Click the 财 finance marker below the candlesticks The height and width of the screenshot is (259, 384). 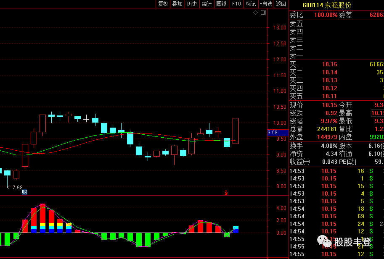[24, 192]
